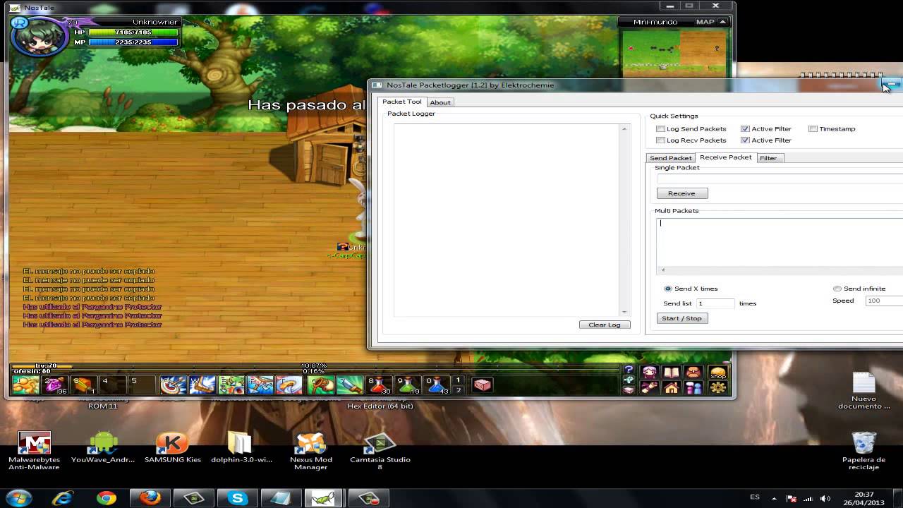
Task: Expand the mini-map collapse arrow
Action: tap(723, 22)
